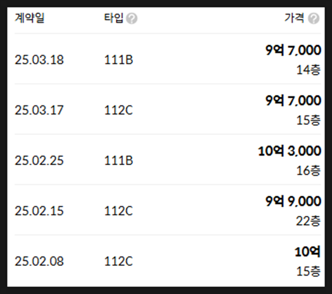Click the 14층 floor label
The image size is (332, 294).
coord(308,70)
